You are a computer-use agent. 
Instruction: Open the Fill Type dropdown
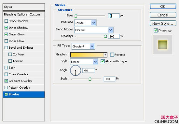click(83, 46)
